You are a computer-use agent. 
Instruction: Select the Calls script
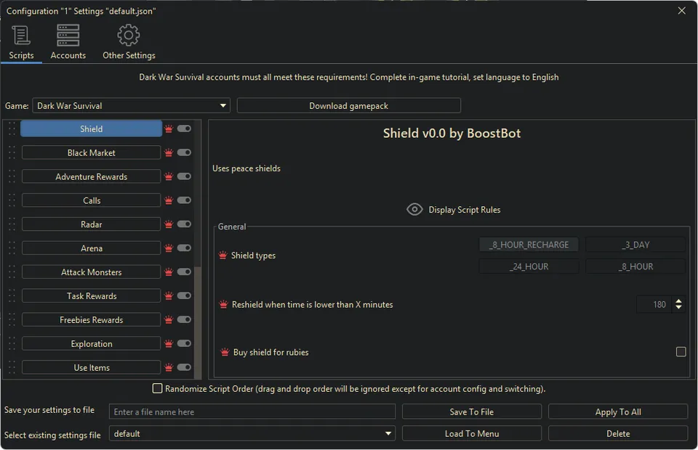point(92,200)
